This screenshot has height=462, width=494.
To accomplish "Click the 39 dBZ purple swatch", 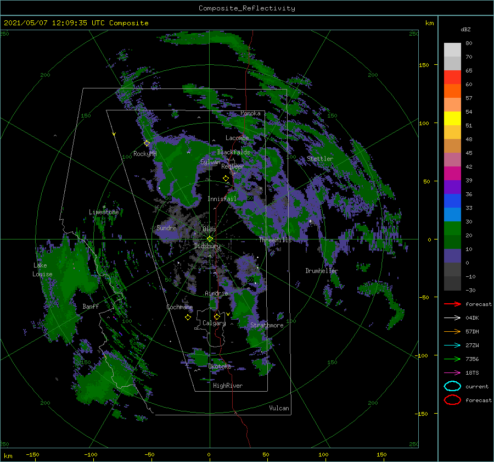I will [452, 187].
